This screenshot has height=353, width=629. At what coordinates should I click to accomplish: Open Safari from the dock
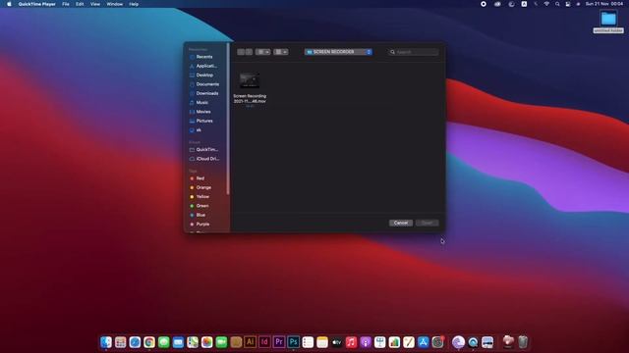pyautogui.click(x=135, y=342)
